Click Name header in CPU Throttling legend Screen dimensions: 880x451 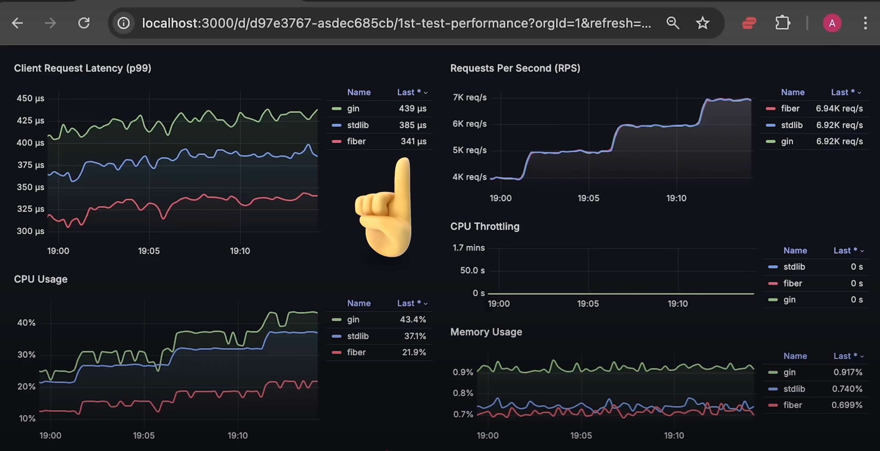(x=795, y=250)
